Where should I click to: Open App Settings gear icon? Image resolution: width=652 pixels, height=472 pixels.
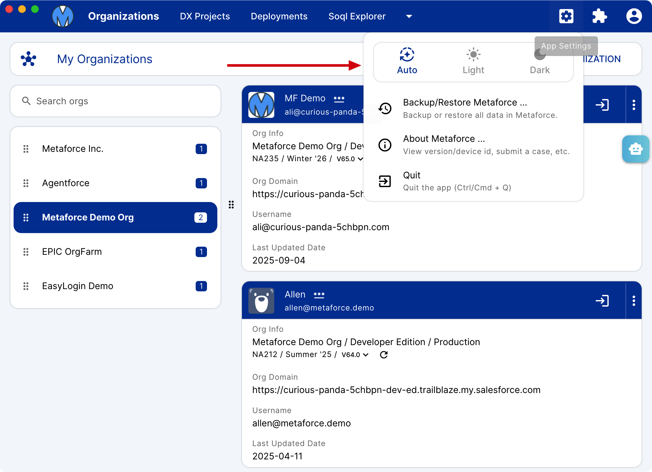566,16
